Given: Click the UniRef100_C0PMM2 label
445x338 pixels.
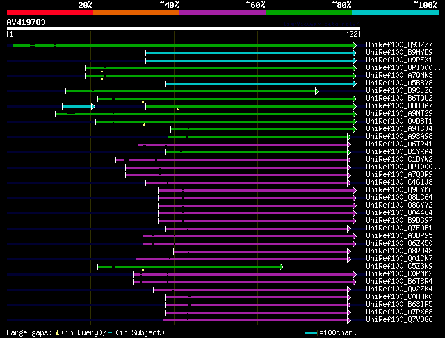Looking at the screenshot, I should pos(399,274).
